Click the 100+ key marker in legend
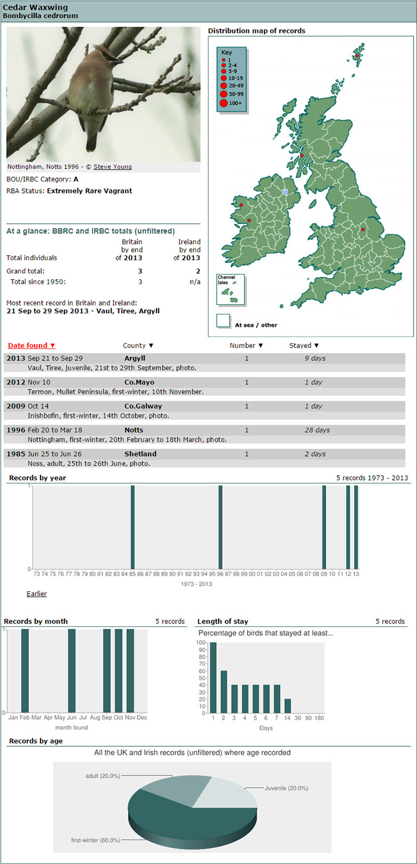The width and height of the screenshot is (417, 864). 224,103
